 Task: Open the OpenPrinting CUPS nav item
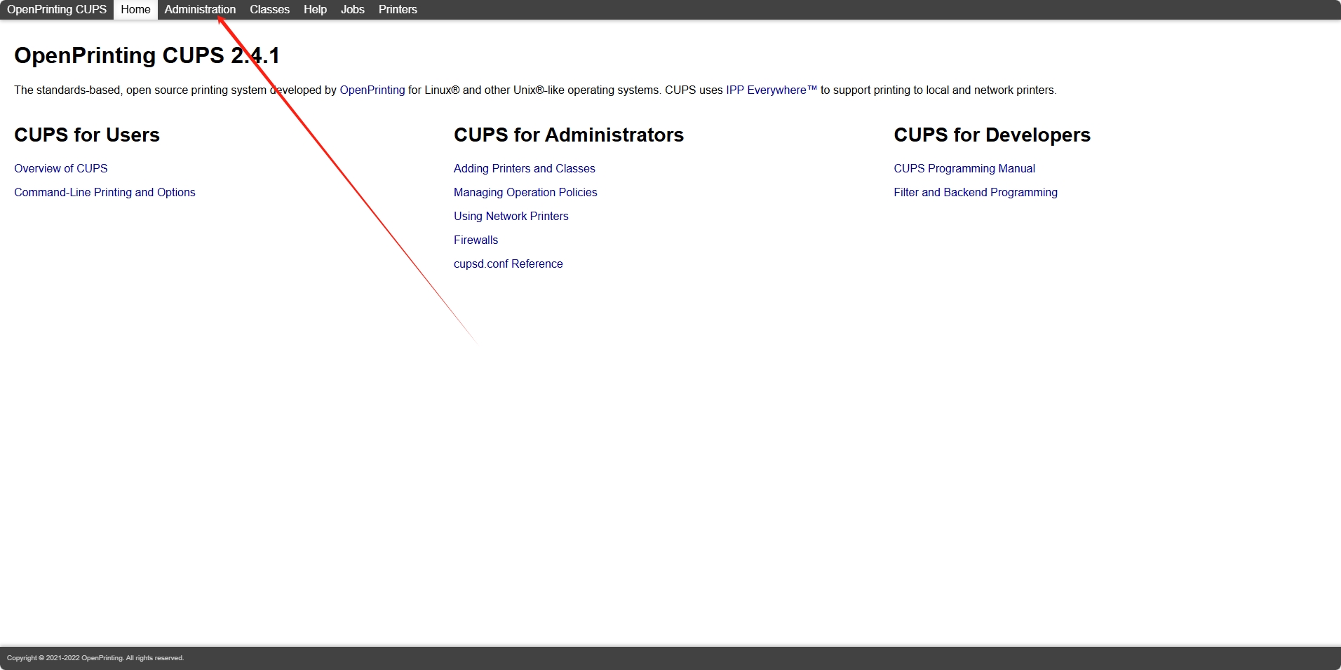tap(57, 9)
